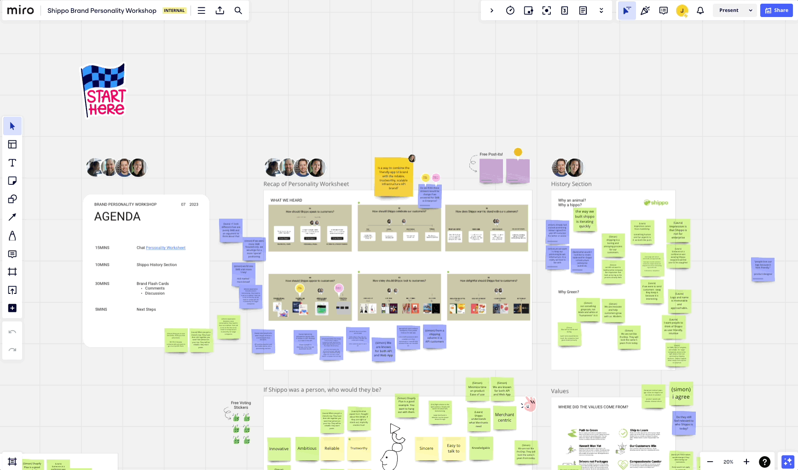This screenshot has height=470, width=798.
Task: Select the Reliable sticky note
Action: (332, 448)
